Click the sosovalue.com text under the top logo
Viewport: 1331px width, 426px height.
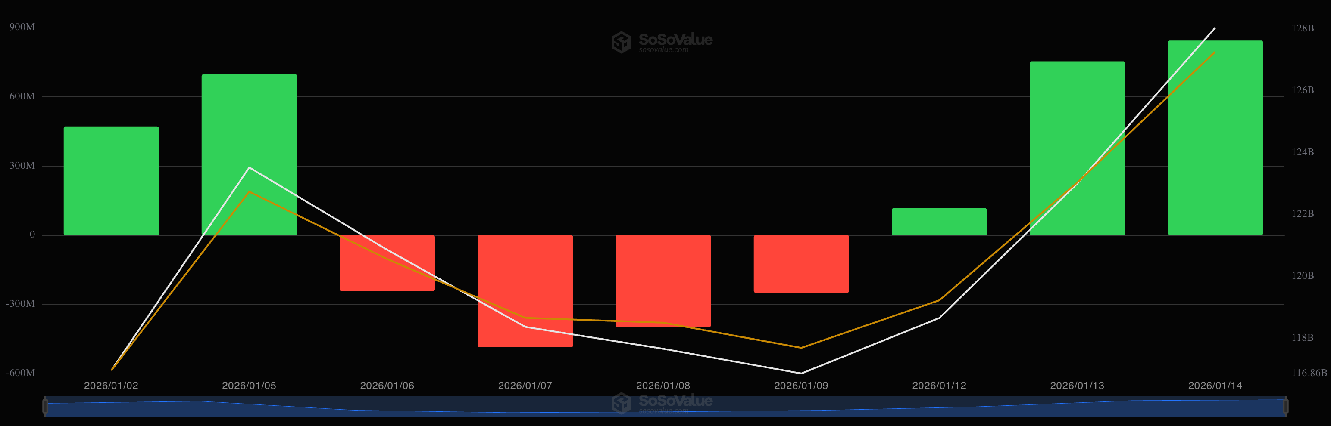[664, 50]
